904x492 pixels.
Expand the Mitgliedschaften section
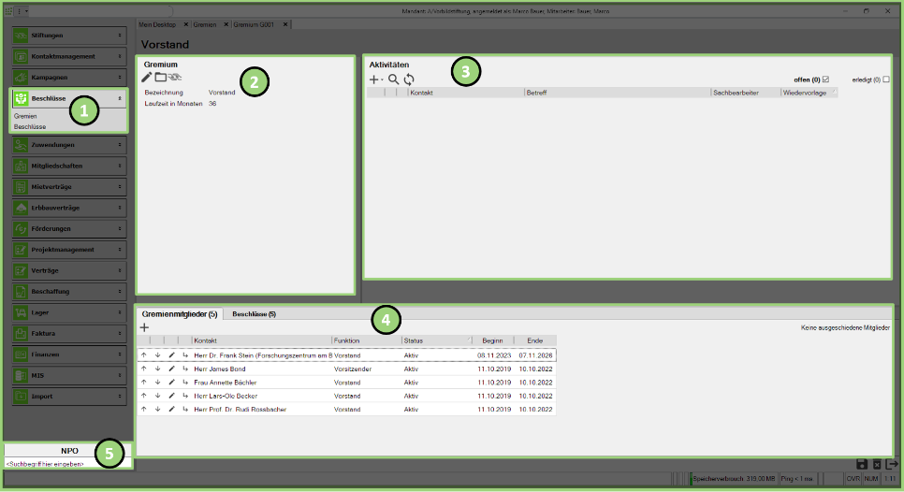pyautogui.click(x=120, y=166)
